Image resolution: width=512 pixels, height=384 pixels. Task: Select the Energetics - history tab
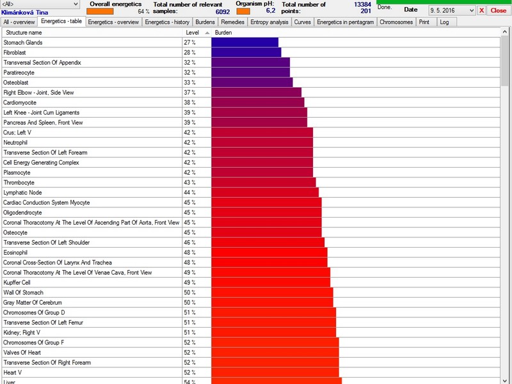coord(167,22)
